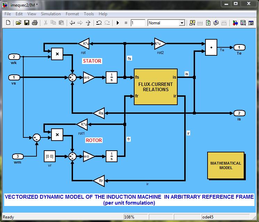
Task: Print the model with the printer icon
Action: 35,23
